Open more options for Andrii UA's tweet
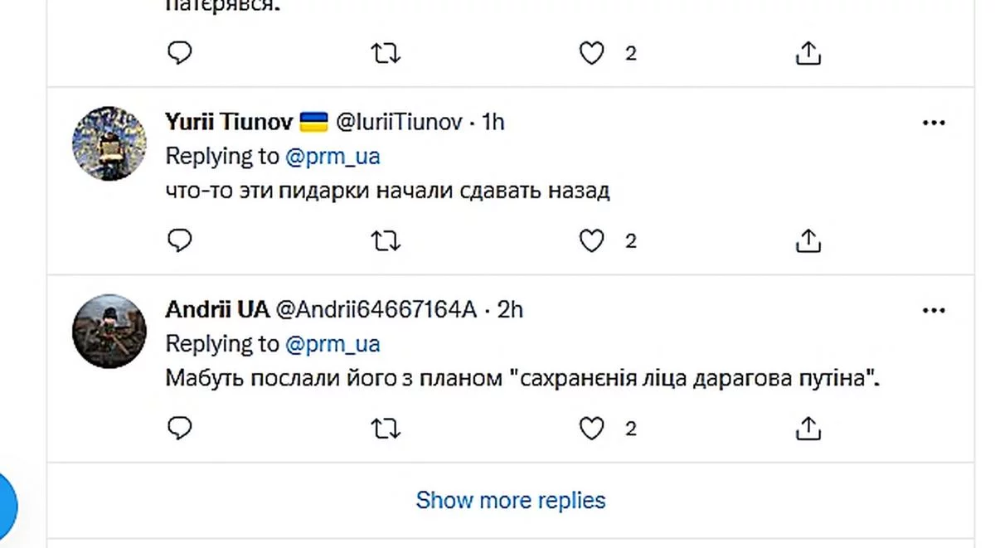The height and width of the screenshot is (548, 995). click(934, 310)
